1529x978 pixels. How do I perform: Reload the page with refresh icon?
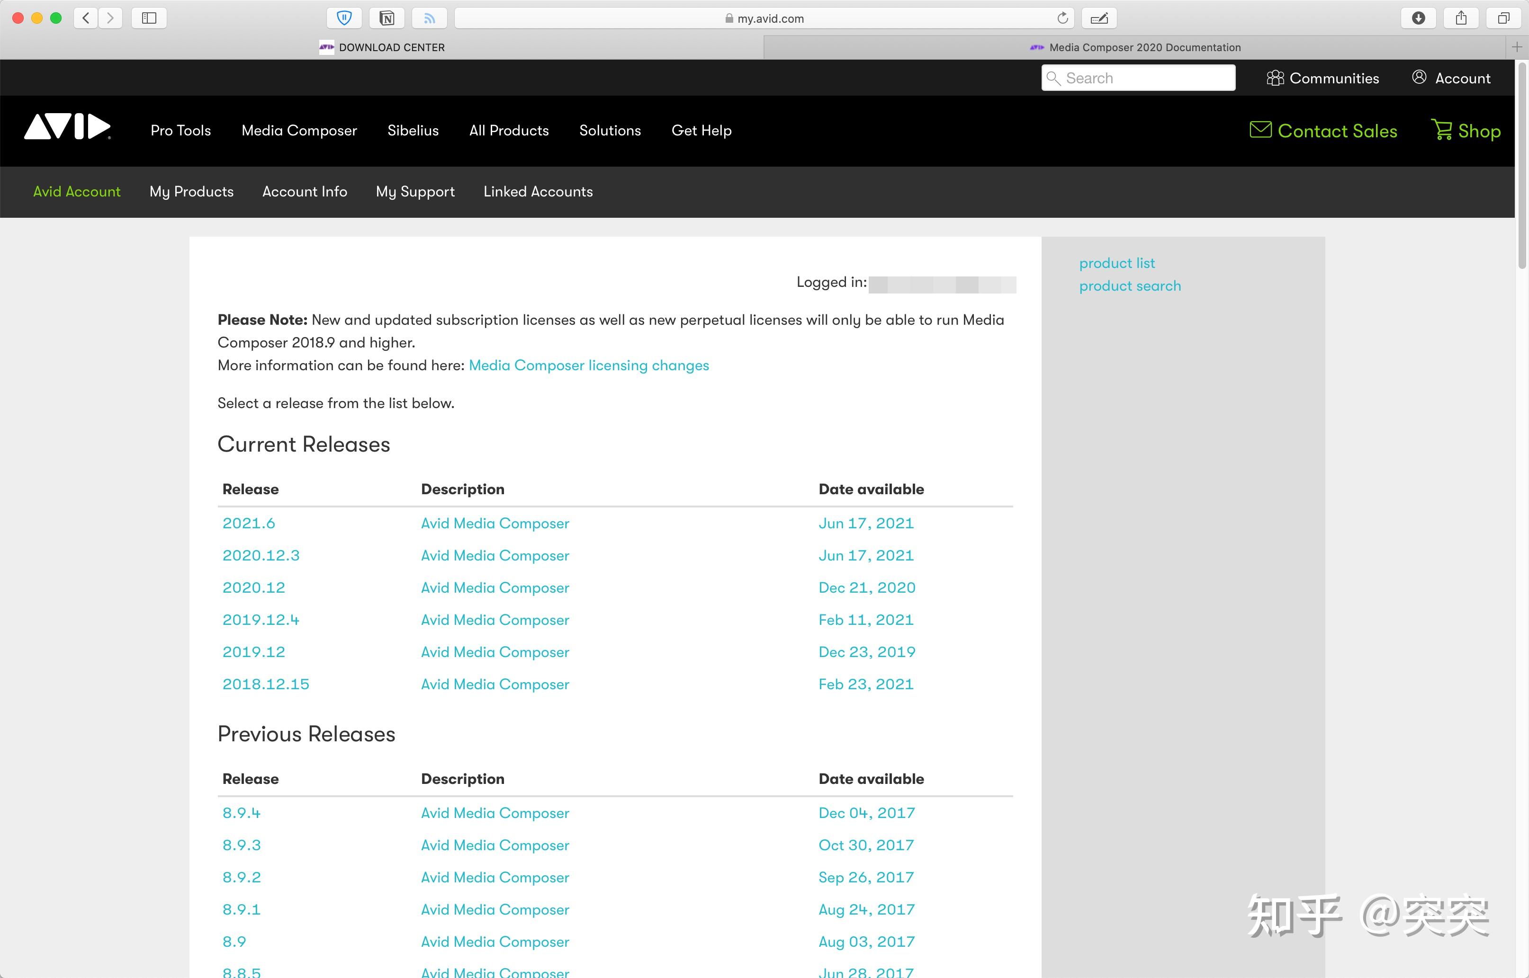point(1062,18)
